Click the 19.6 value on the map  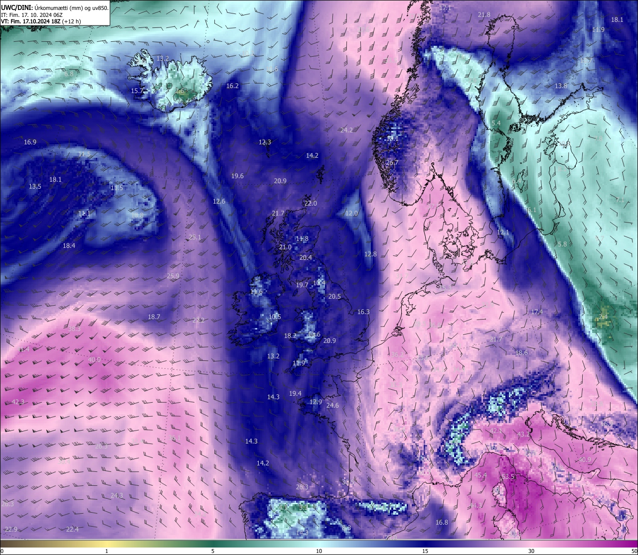coord(237,176)
